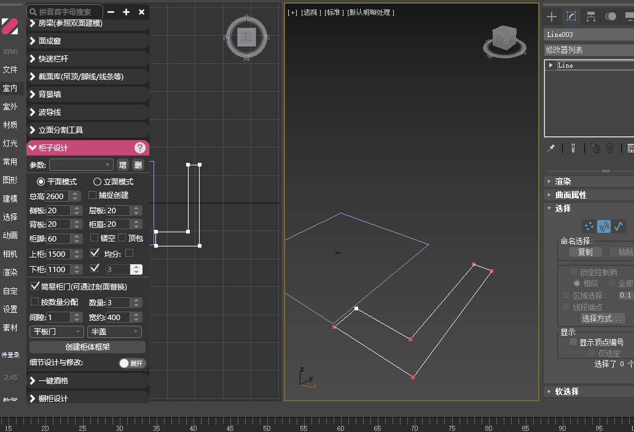Enable the 显示顶点编号 checkbox

(x=573, y=342)
